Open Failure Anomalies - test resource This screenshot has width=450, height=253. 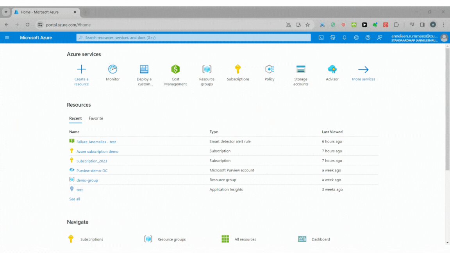click(96, 142)
